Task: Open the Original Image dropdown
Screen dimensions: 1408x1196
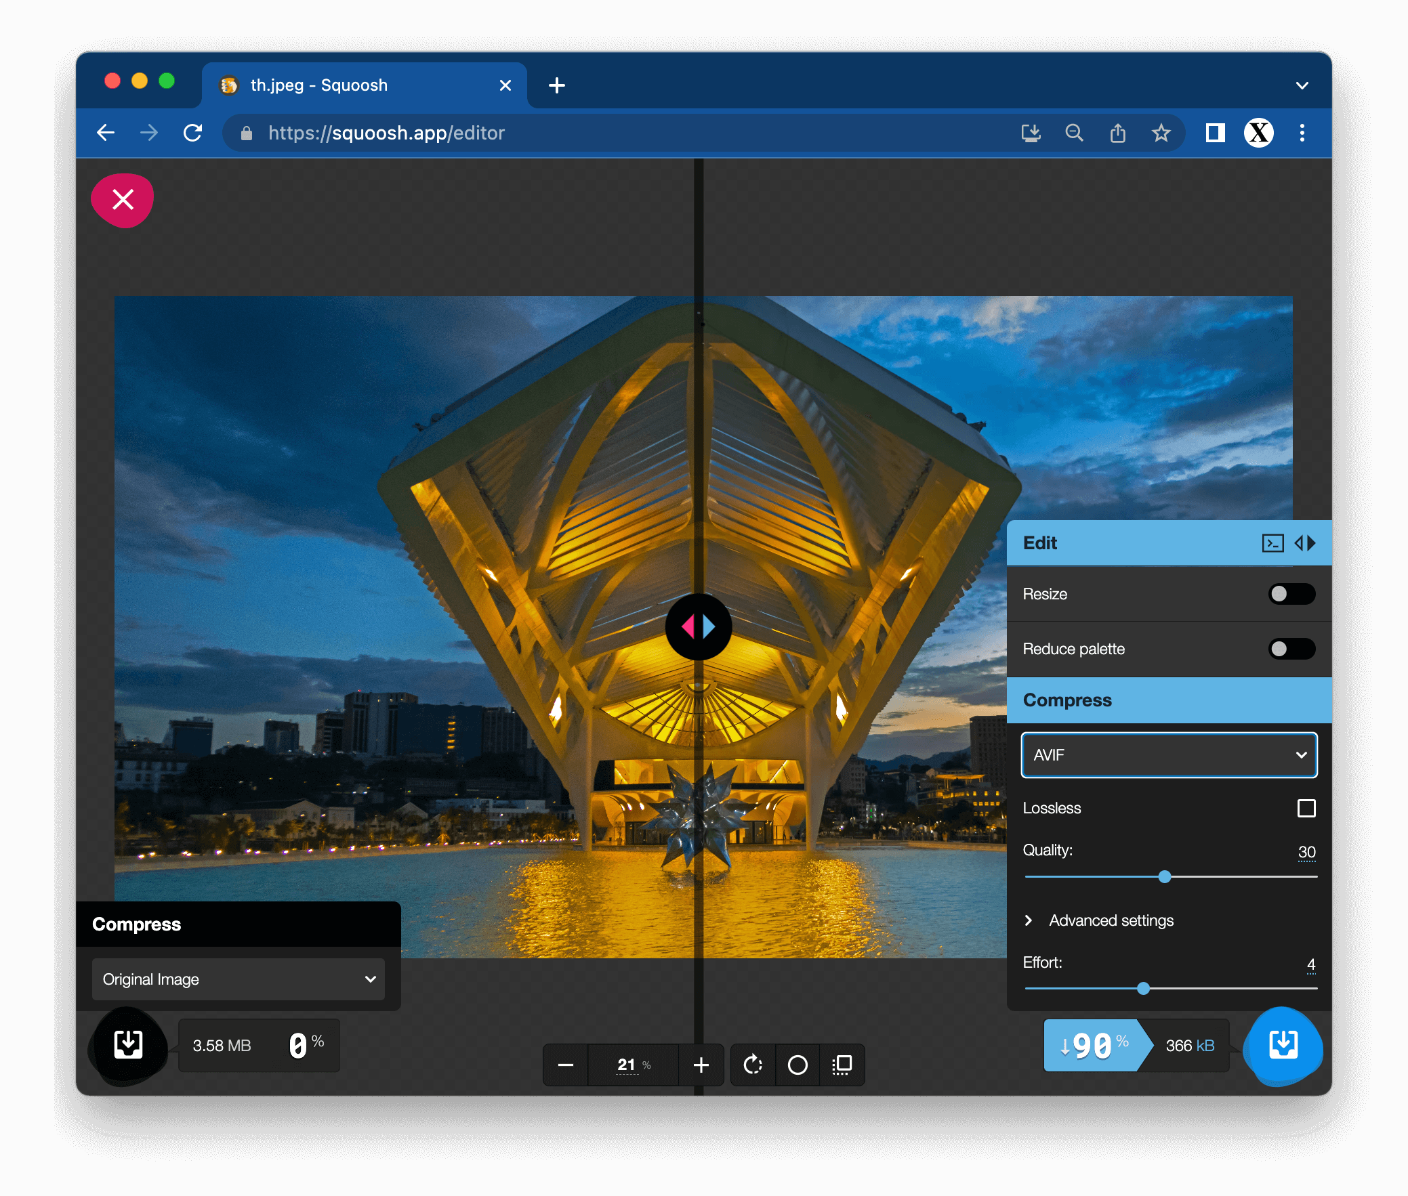Action: 238,979
